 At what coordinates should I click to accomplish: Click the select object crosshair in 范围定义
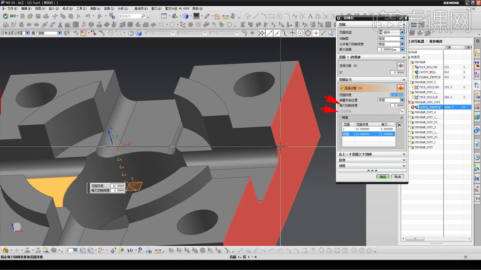click(x=401, y=88)
